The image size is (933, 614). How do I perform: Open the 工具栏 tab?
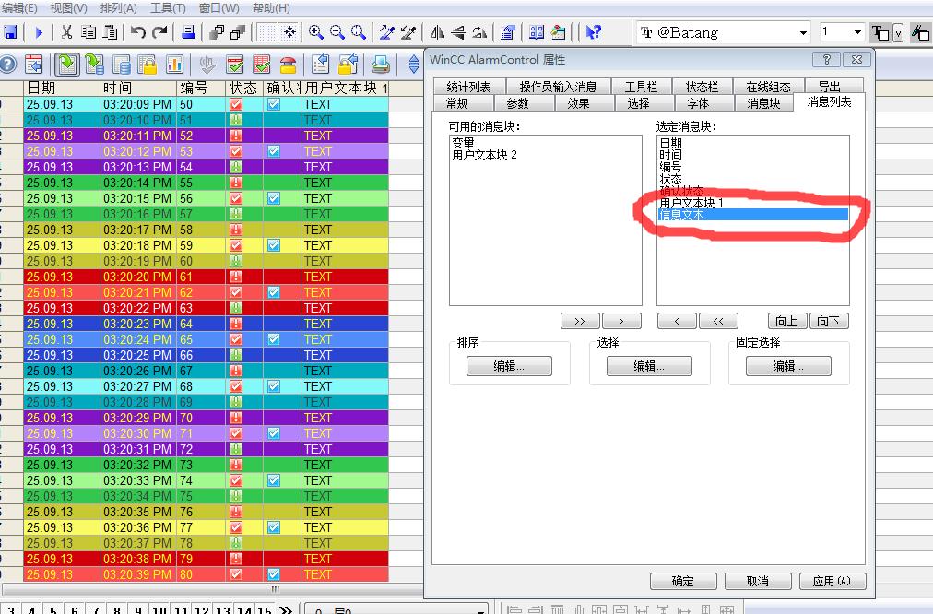(641, 87)
